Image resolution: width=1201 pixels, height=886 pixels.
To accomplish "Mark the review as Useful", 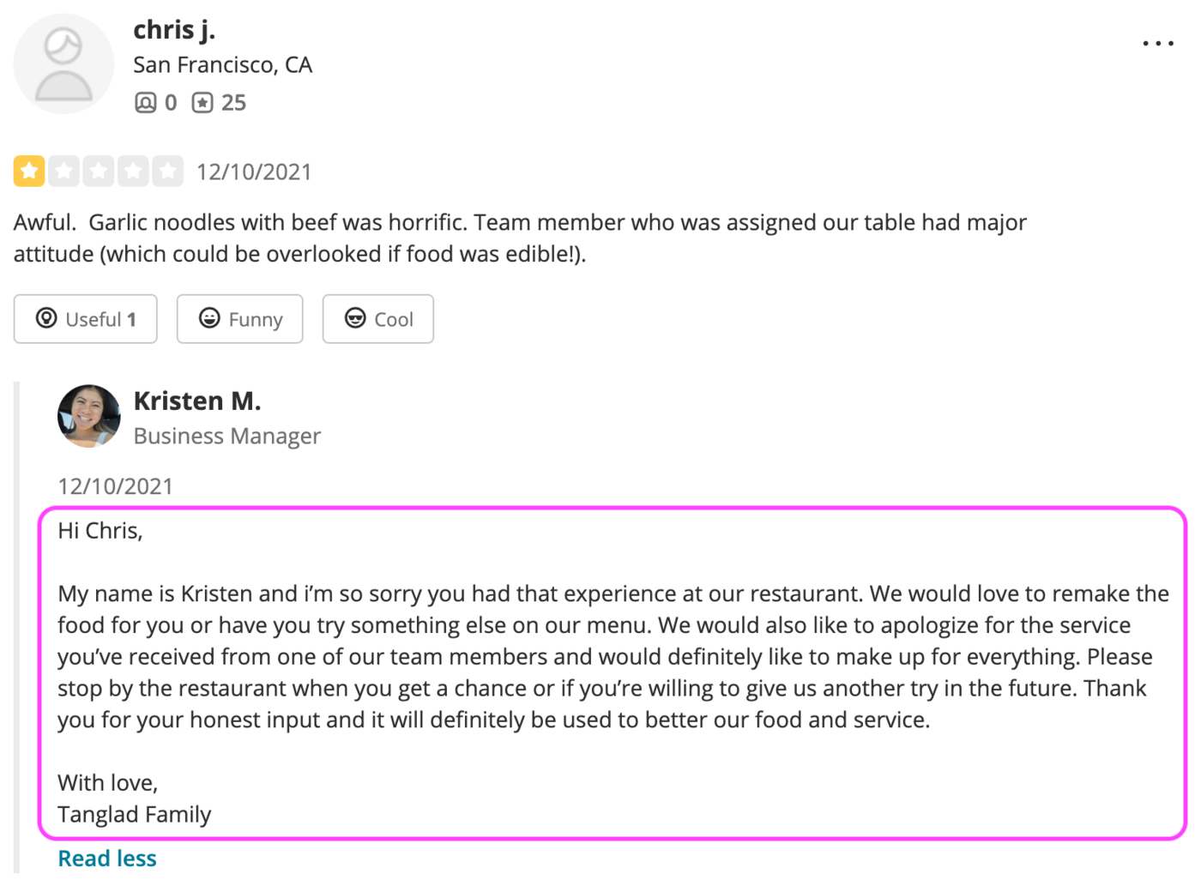I will coord(85,318).
